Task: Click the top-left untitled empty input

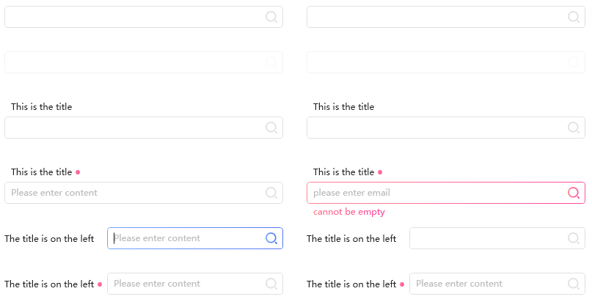Action: pos(132,17)
